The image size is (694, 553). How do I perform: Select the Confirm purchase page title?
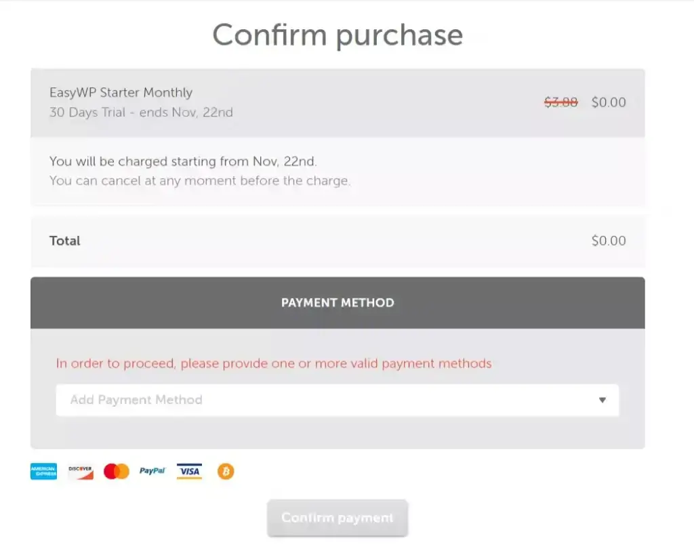(338, 35)
